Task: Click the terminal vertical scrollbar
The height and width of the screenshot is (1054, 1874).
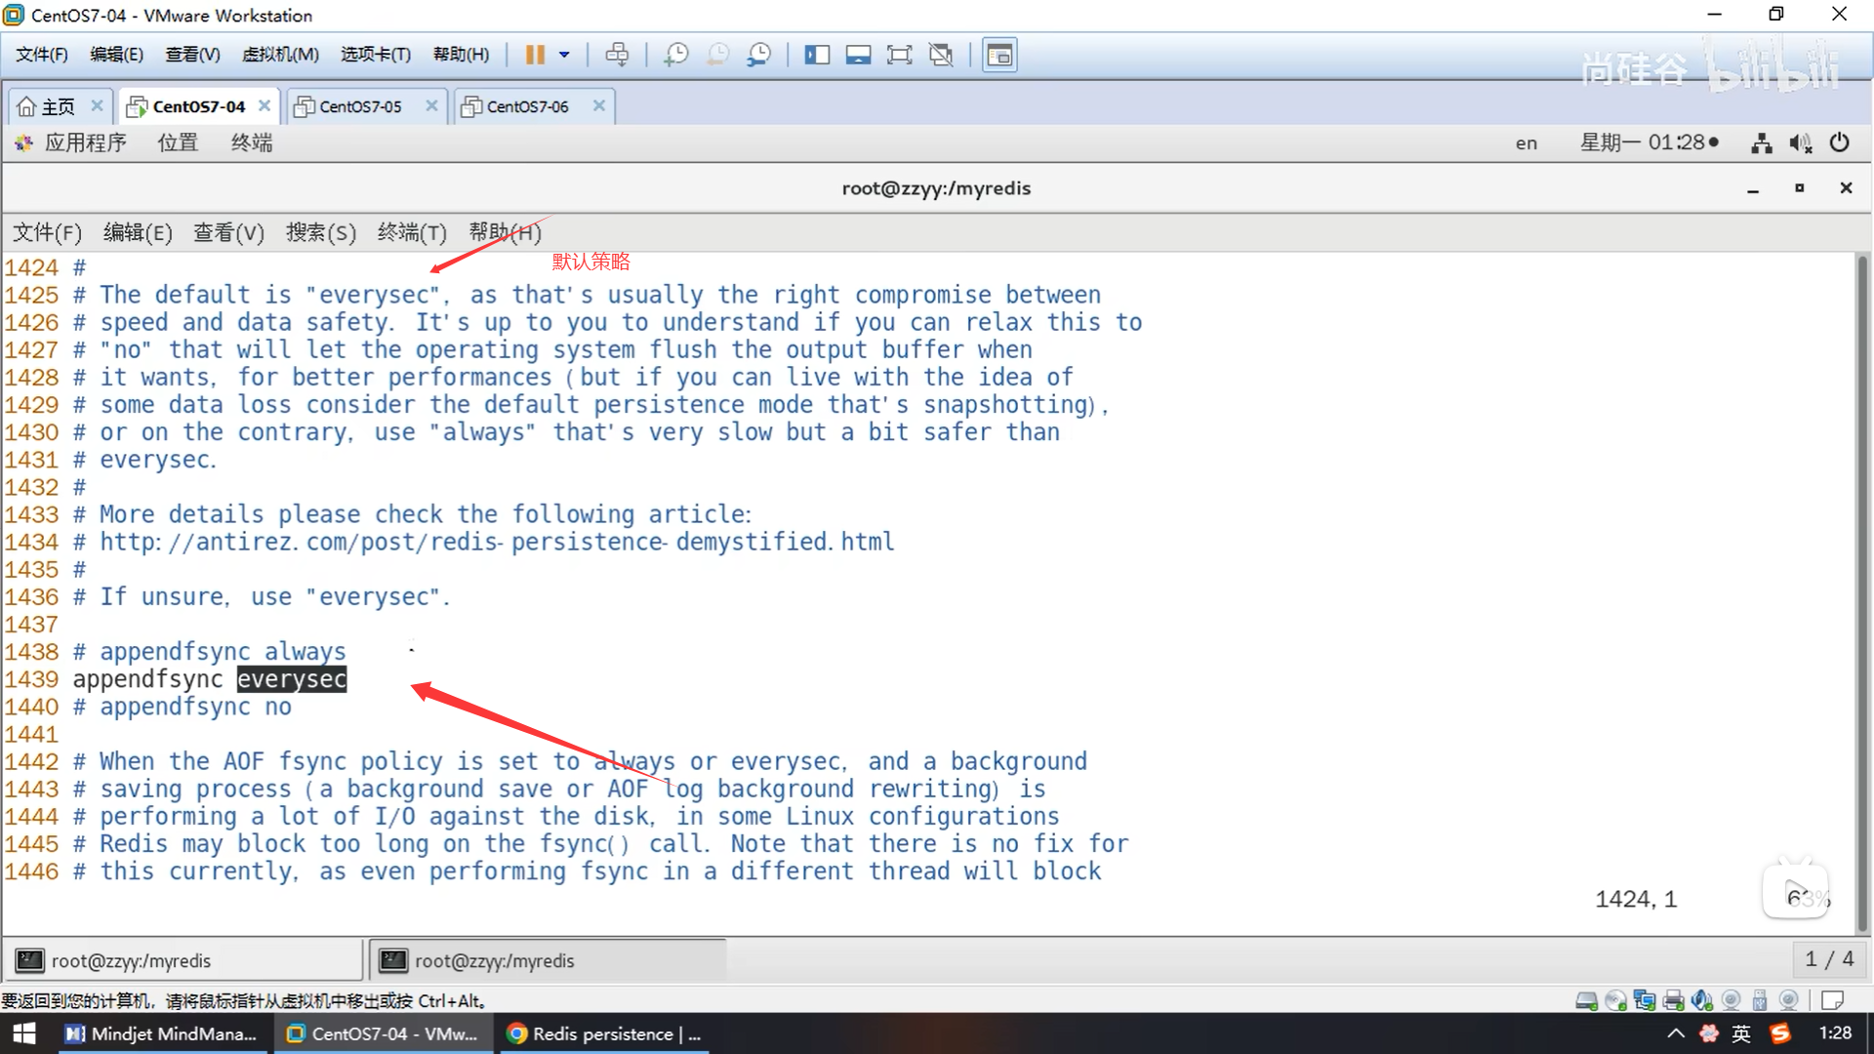Action: 1862,586
